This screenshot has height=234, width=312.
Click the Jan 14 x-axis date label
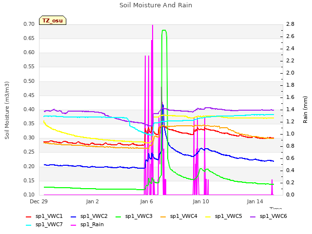tap(255, 201)
